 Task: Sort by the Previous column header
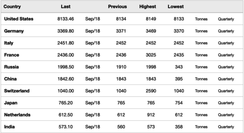click(x=117, y=7)
